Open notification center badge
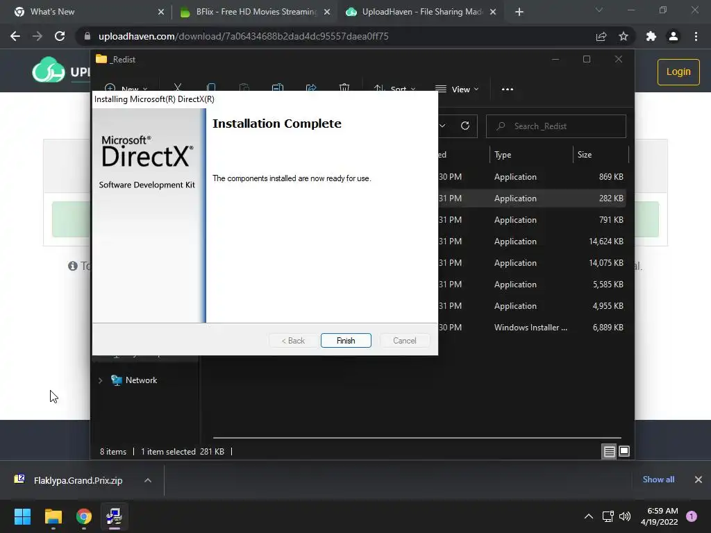Screen dimensions: 711x533 click(x=692, y=516)
